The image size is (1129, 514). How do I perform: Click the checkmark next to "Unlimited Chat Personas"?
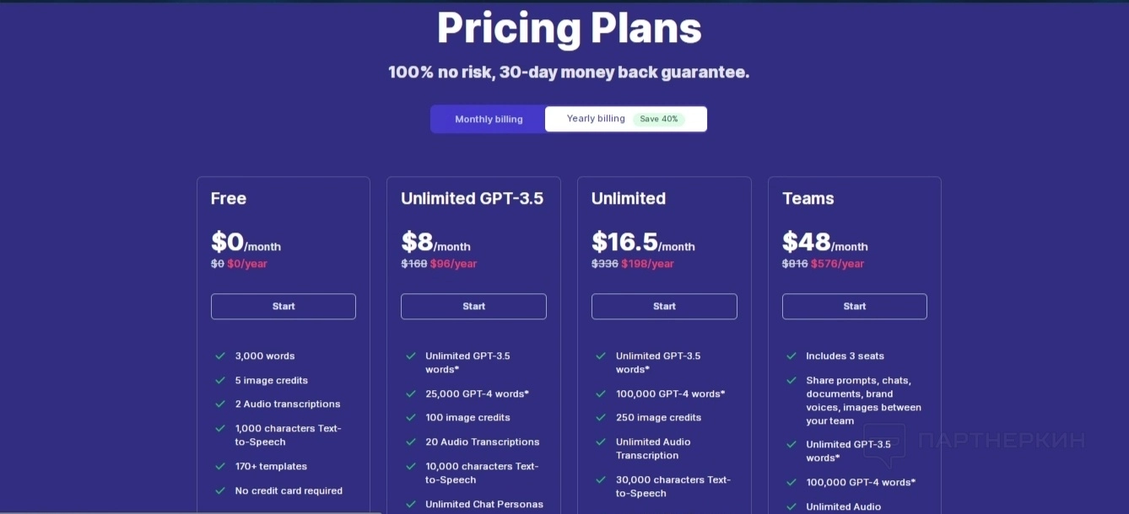click(x=411, y=504)
